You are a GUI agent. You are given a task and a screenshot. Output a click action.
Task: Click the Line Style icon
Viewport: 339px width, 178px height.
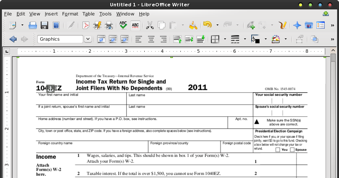235,39
